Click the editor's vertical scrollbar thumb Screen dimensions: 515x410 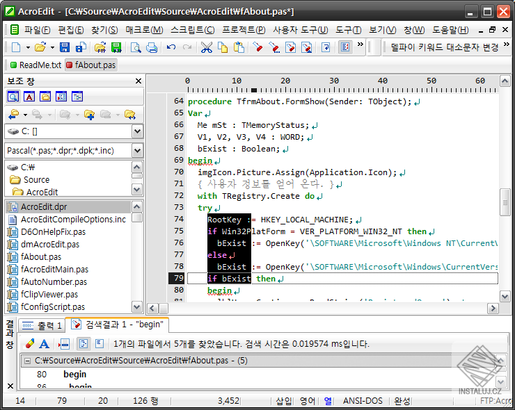point(505,200)
